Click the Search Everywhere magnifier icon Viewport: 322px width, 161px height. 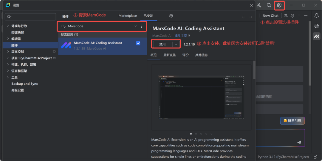pyautogui.click(x=269, y=5)
